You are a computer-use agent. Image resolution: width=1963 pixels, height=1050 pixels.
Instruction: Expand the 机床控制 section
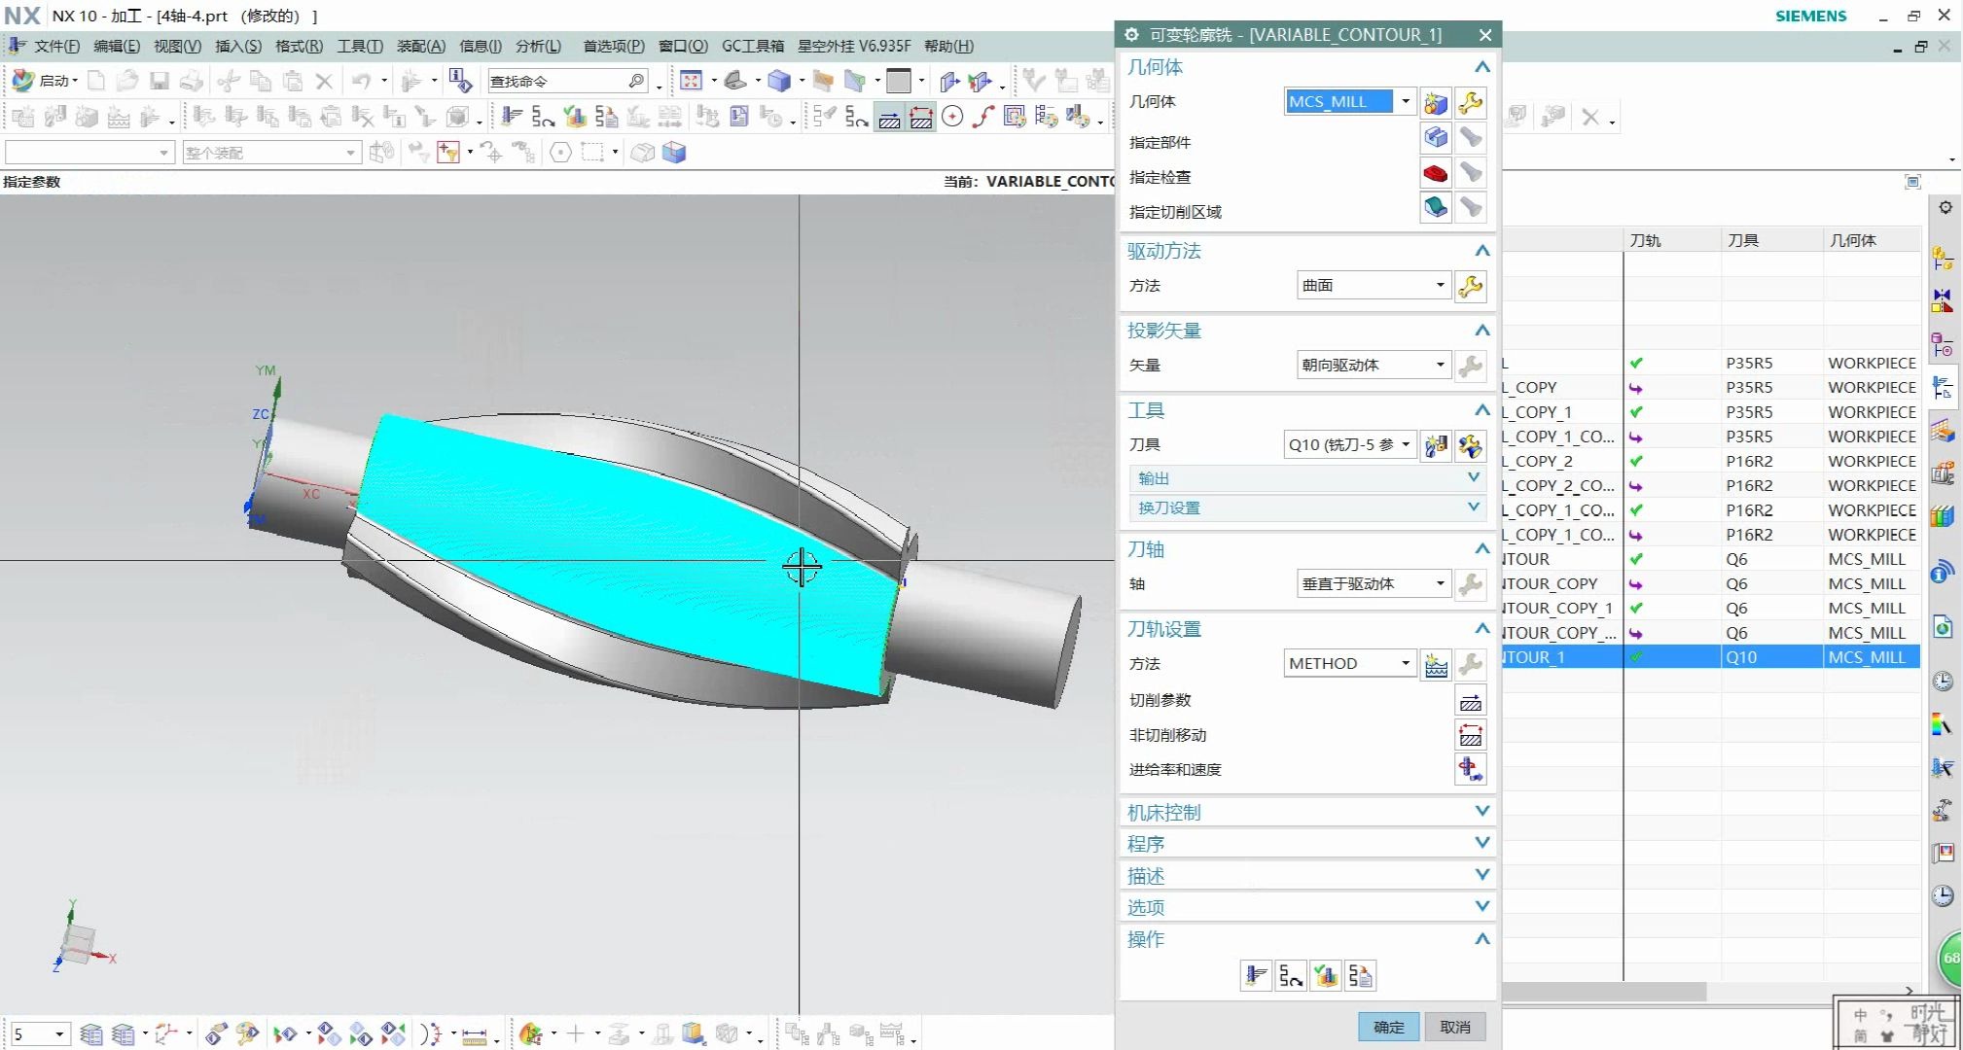1481,812
